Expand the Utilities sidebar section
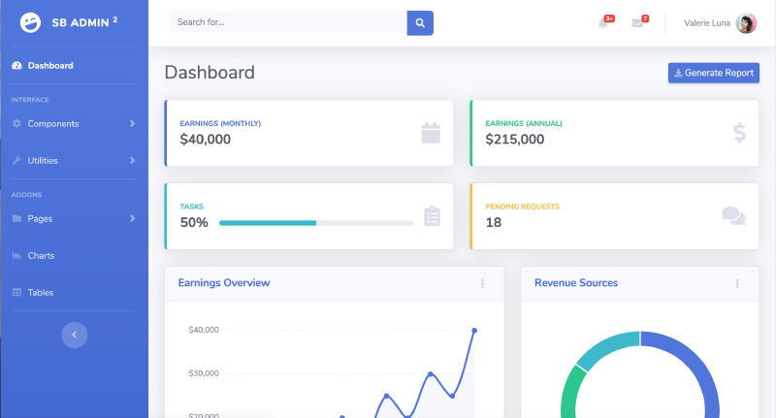776x418 pixels. [74, 161]
